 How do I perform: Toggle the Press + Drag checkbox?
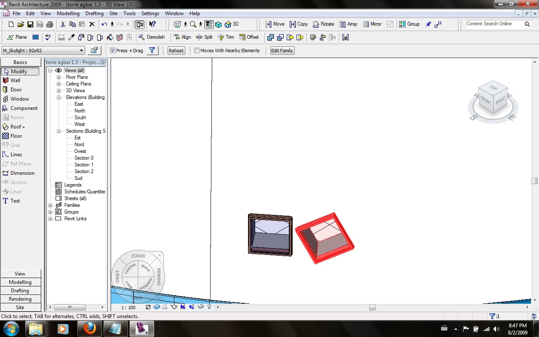(x=113, y=51)
